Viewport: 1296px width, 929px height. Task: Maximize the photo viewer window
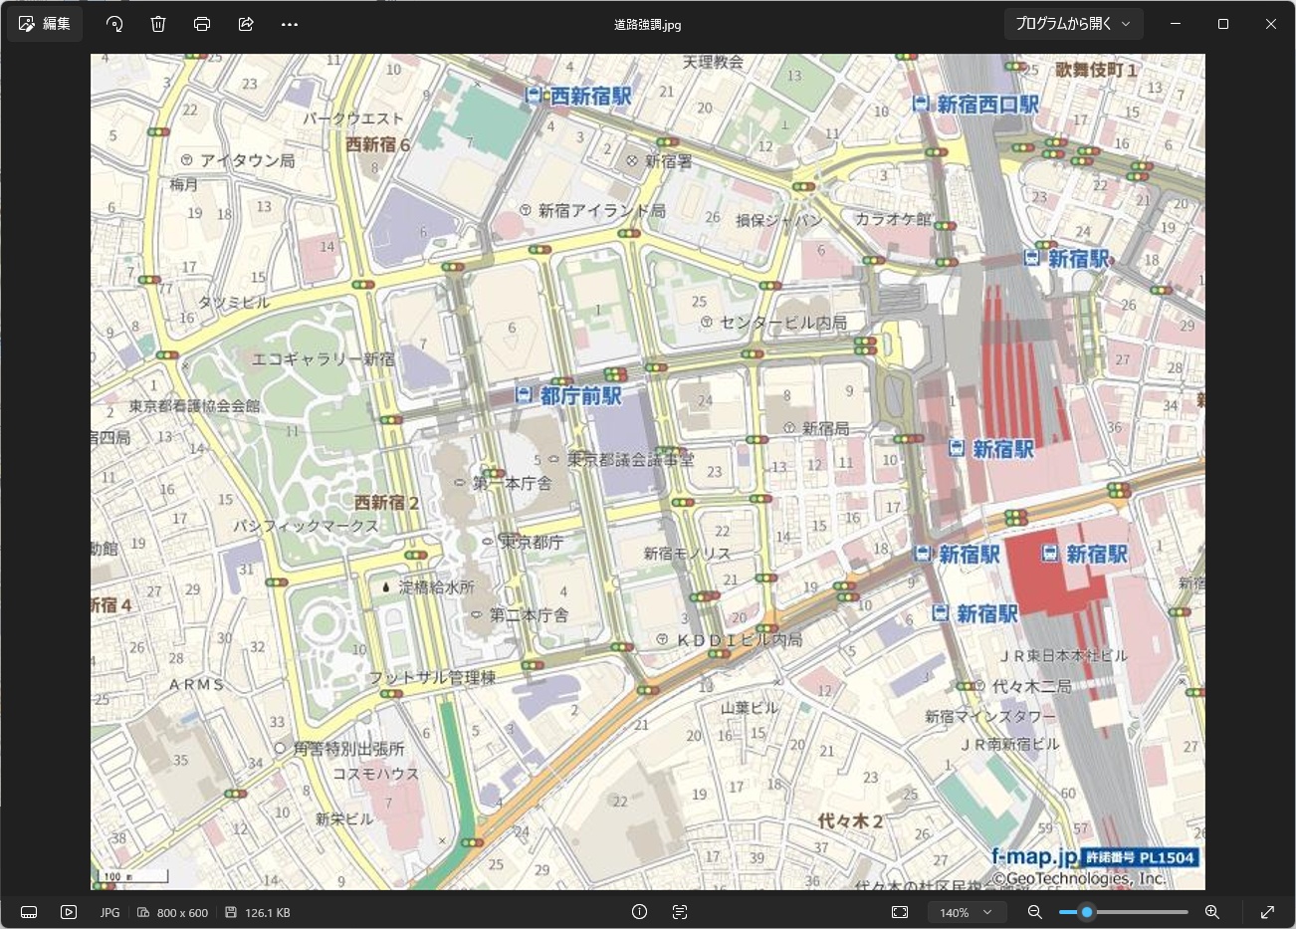pos(1223,24)
